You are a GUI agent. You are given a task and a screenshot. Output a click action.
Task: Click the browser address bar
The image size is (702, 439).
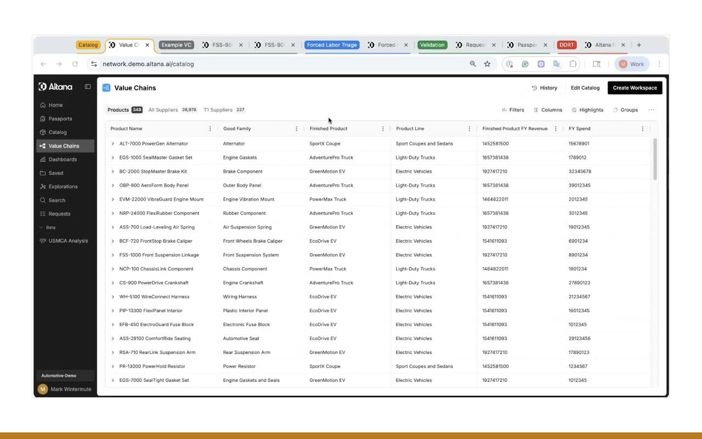coord(280,64)
